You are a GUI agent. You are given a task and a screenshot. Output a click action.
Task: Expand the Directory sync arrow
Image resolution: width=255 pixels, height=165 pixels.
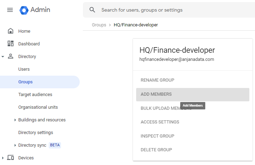click(15, 145)
